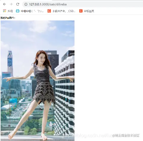
Task: Open the CSD... blog bookmark
Action: [61, 11]
